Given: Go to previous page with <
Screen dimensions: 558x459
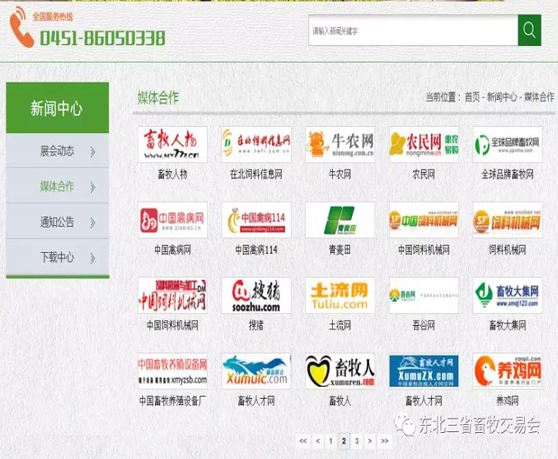Looking at the screenshot, I should [318, 441].
